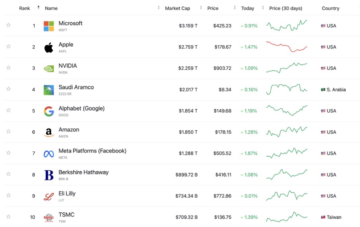Click the Microsoft logo icon
360x227 pixels.
tap(48, 26)
